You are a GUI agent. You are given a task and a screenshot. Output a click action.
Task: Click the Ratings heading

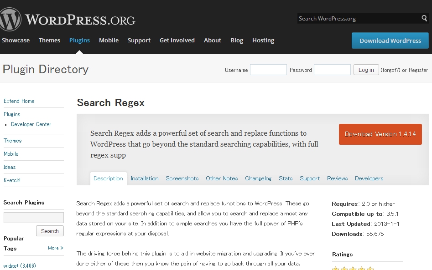pos(343,255)
